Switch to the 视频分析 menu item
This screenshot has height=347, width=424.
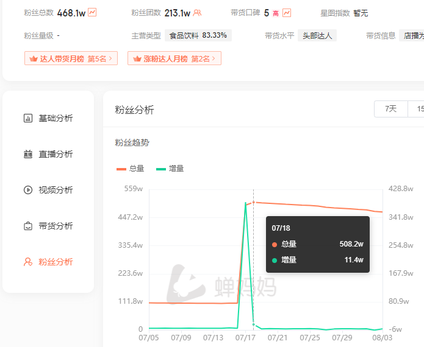[x=56, y=190]
